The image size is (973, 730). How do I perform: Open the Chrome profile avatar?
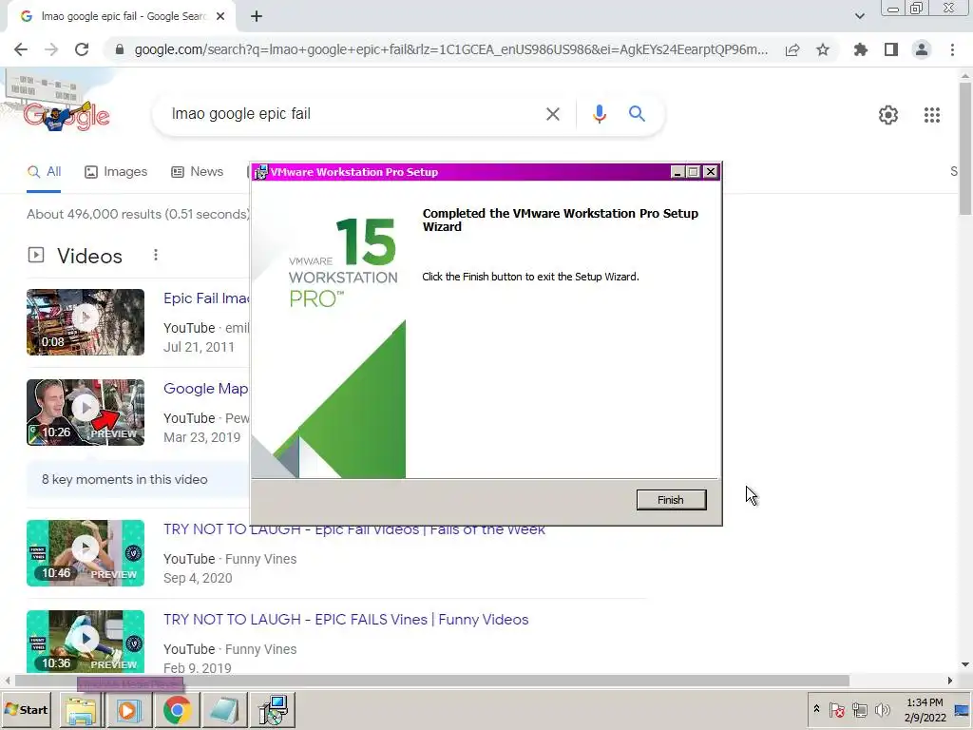tap(922, 49)
